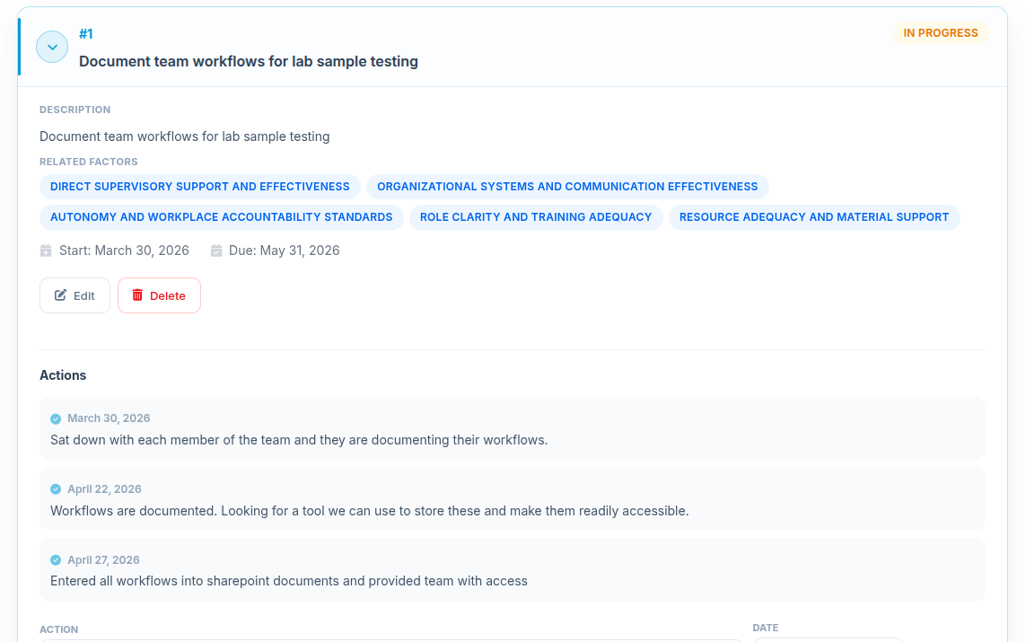
Task: Click the RELATED FACTORS label
Action: [x=88, y=162]
